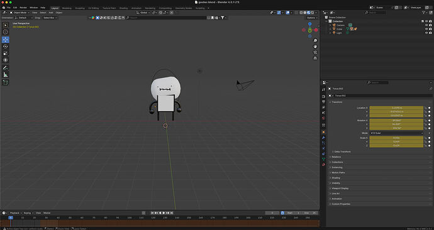The height and width of the screenshot is (230, 434).
Task: Select the Move tool
Action: click(5, 40)
